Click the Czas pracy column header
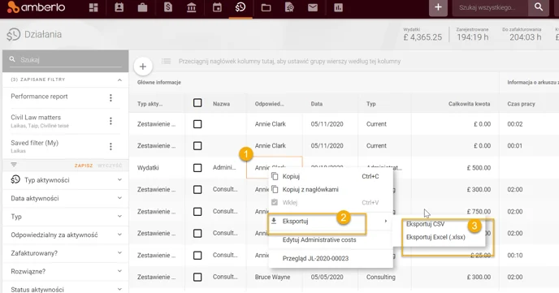Image resolution: width=559 pixels, height=293 pixels. pyautogui.click(x=521, y=104)
